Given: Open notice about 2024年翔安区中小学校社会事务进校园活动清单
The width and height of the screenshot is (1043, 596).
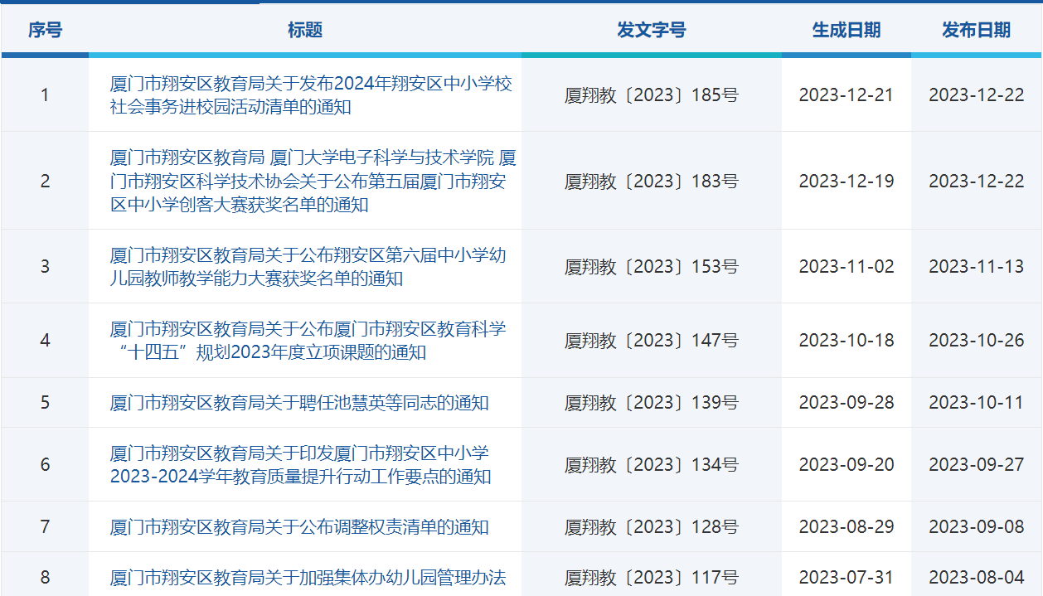Looking at the screenshot, I should [311, 95].
